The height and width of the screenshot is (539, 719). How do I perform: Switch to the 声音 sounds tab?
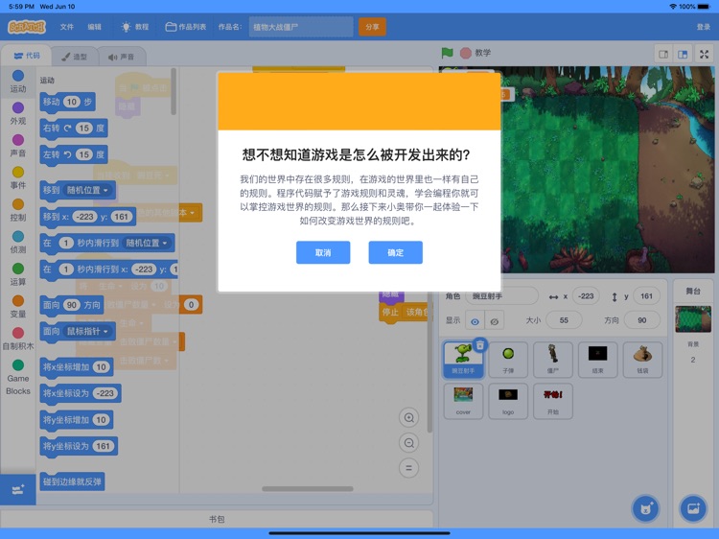pos(122,57)
